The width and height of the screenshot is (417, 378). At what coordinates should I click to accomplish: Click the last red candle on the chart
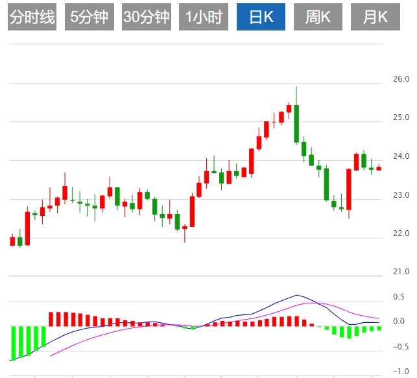(x=379, y=169)
